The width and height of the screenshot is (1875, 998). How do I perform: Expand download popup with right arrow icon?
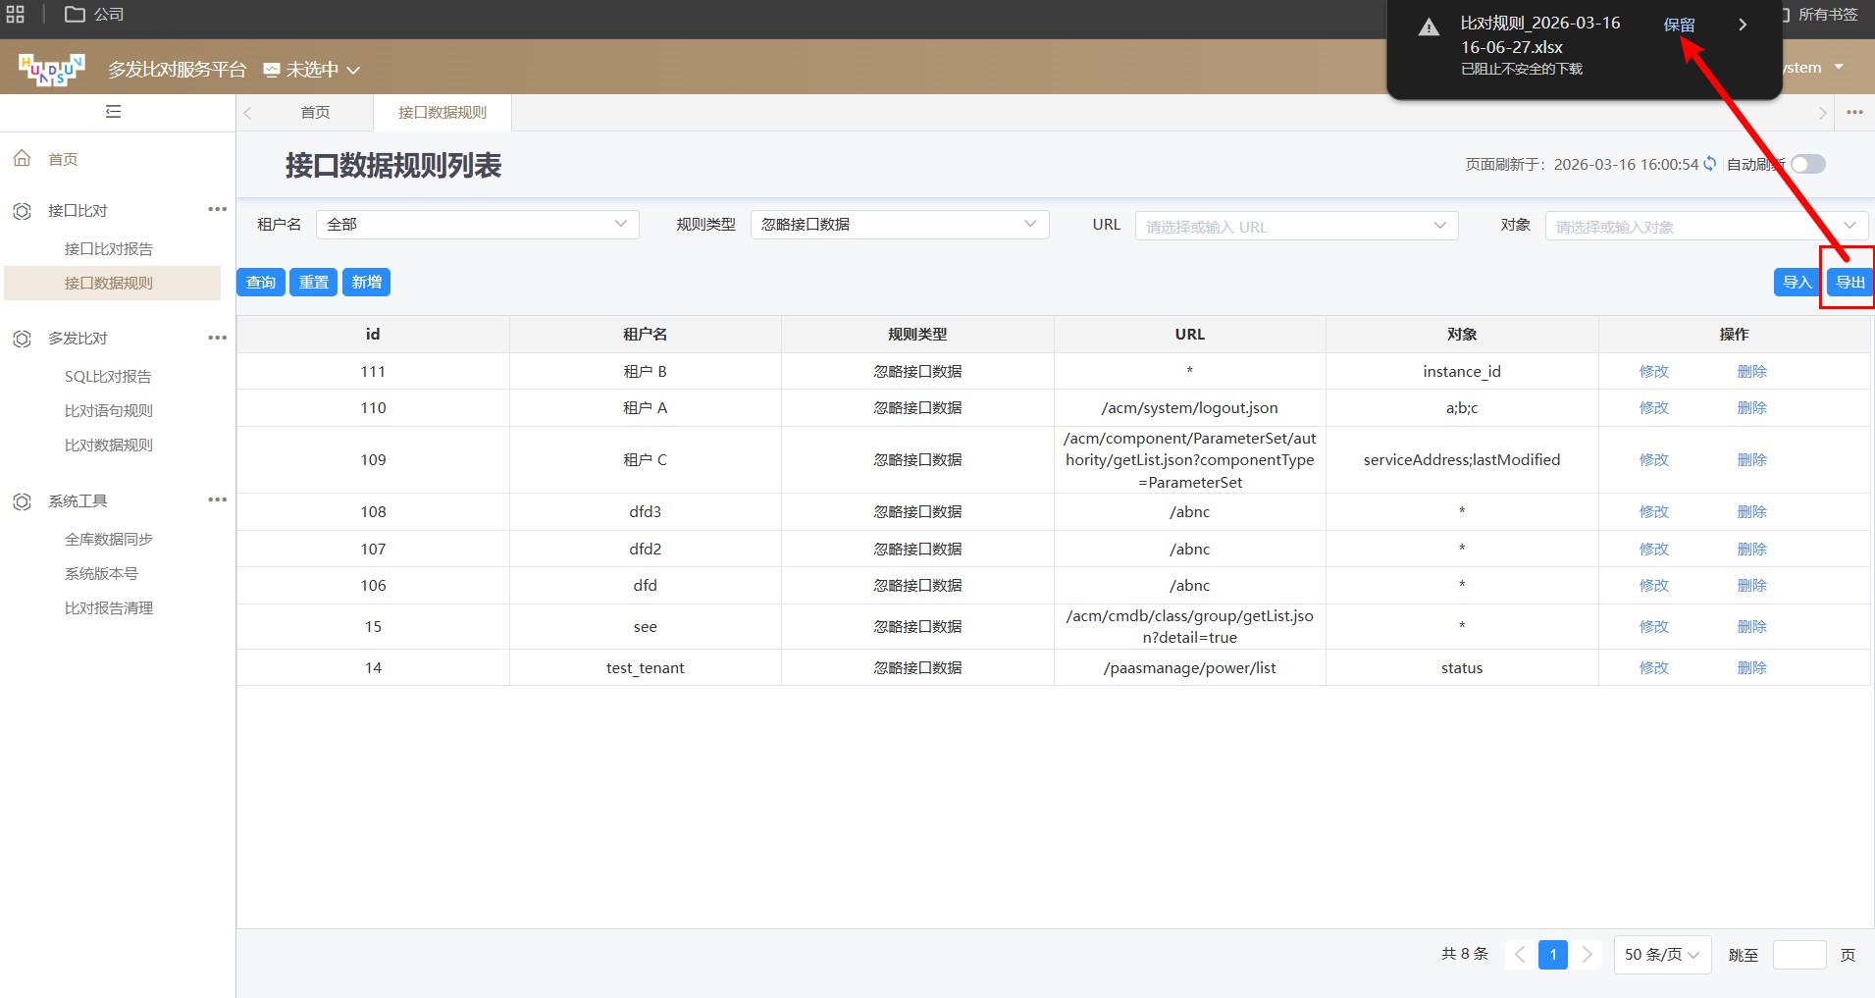1742,25
